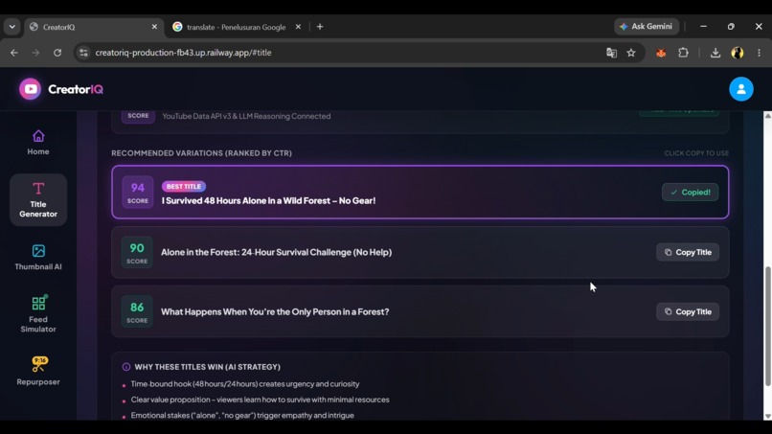Click the Ask Gemini button

[x=646, y=27]
